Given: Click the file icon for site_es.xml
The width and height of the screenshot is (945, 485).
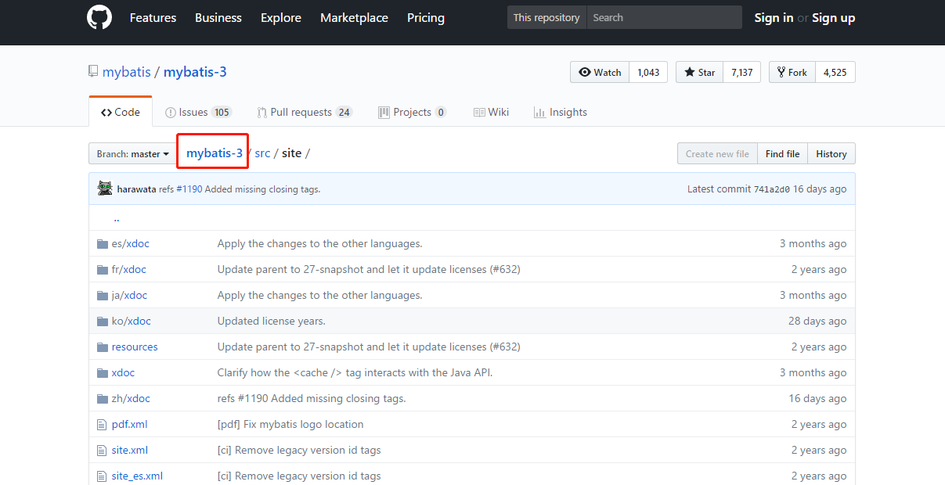Looking at the screenshot, I should click(x=101, y=476).
